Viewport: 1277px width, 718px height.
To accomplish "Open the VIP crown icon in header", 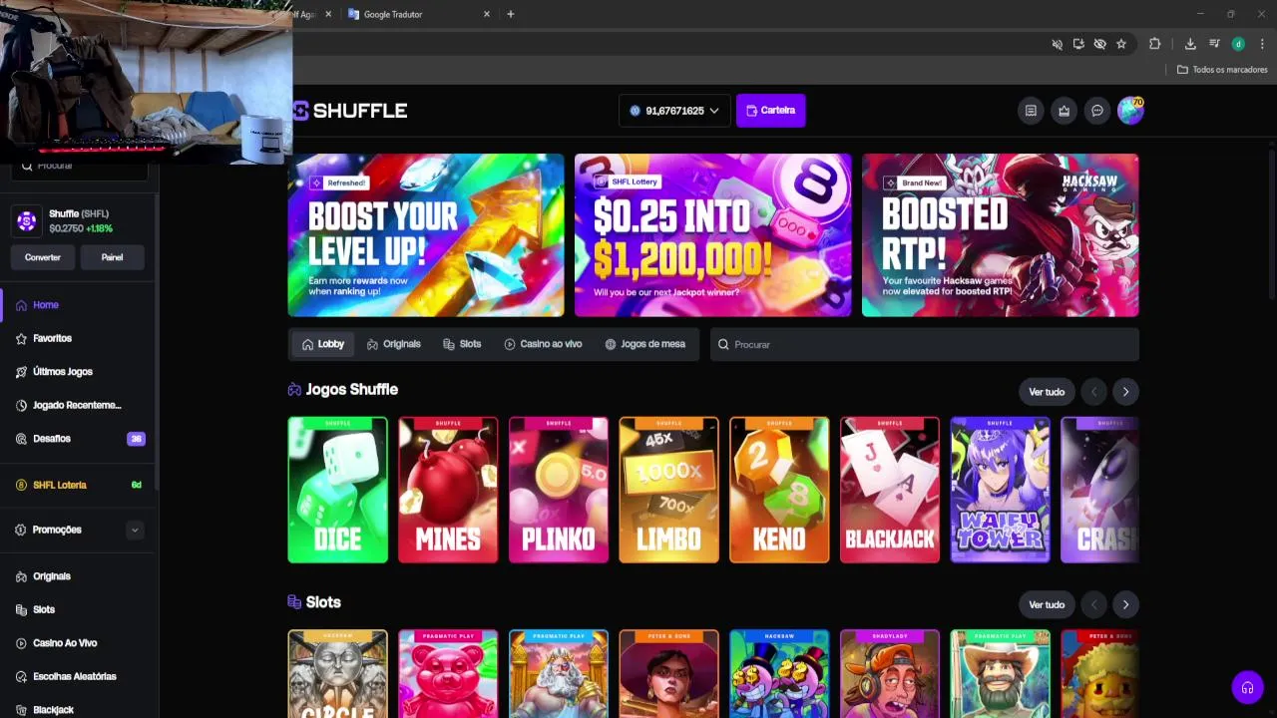I will tap(1064, 111).
